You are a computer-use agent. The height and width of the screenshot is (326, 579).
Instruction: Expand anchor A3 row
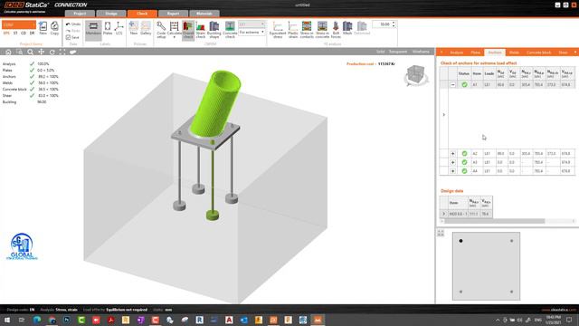tap(452, 162)
